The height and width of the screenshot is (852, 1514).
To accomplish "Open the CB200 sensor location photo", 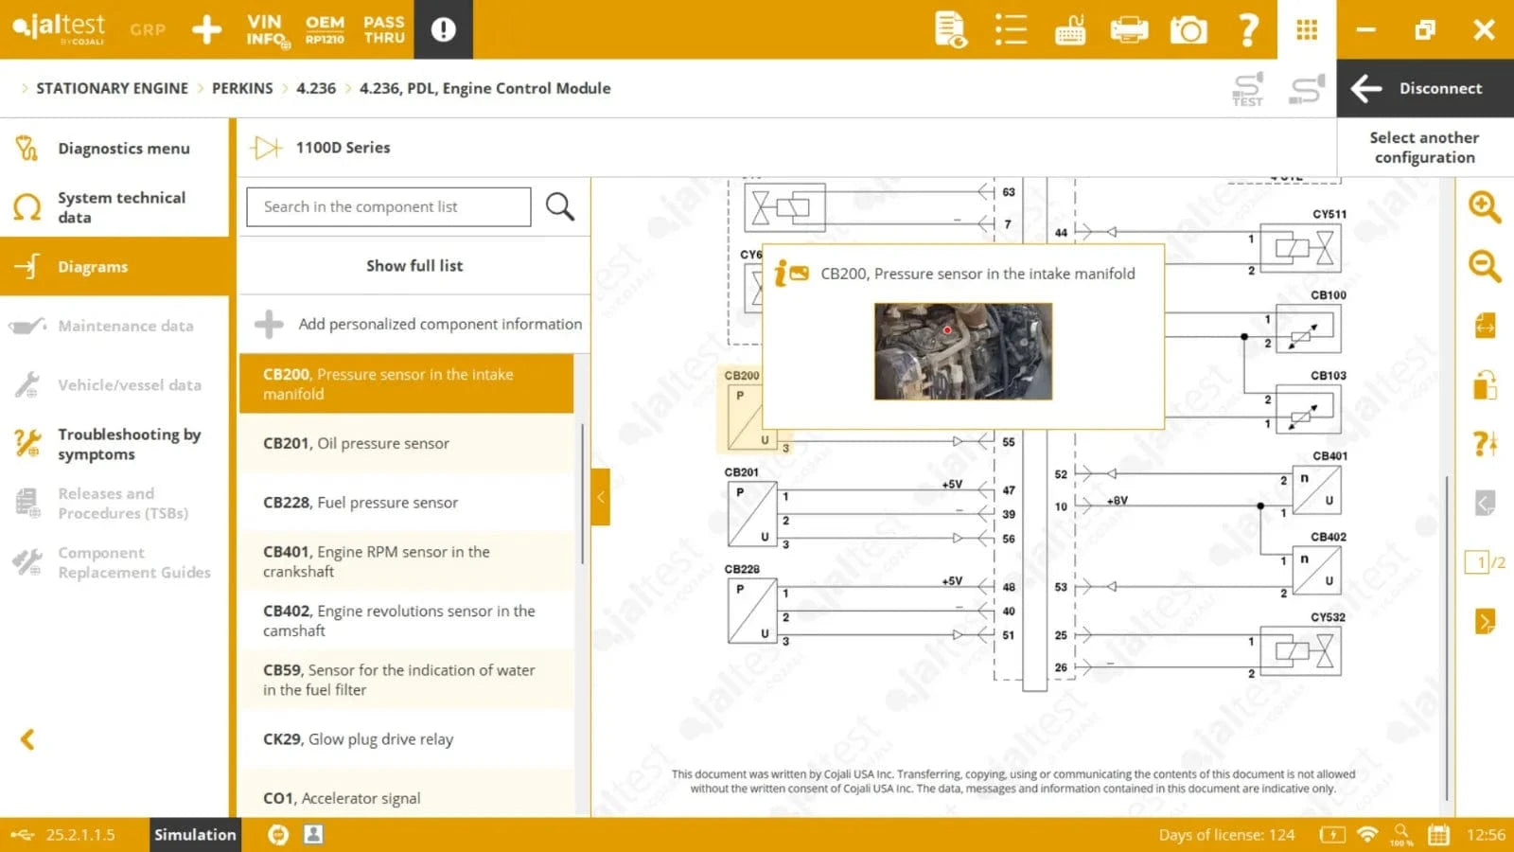I will click(962, 351).
